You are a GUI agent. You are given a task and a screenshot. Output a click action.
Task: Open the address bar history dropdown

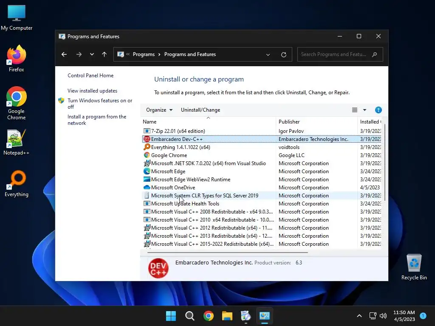point(268,55)
